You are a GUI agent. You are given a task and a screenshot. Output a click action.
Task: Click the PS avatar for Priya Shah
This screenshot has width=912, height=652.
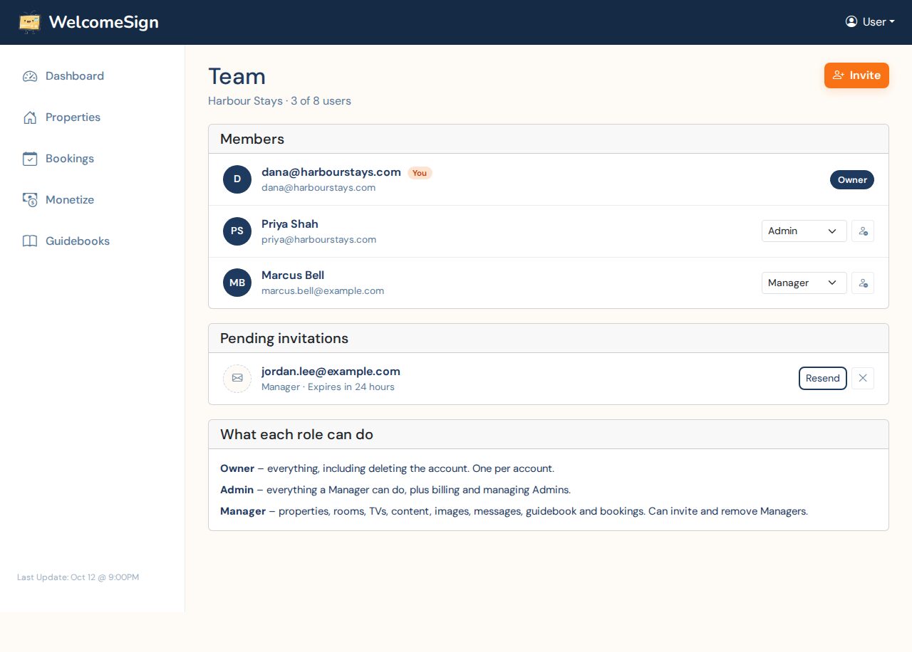(x=237, y=231)
